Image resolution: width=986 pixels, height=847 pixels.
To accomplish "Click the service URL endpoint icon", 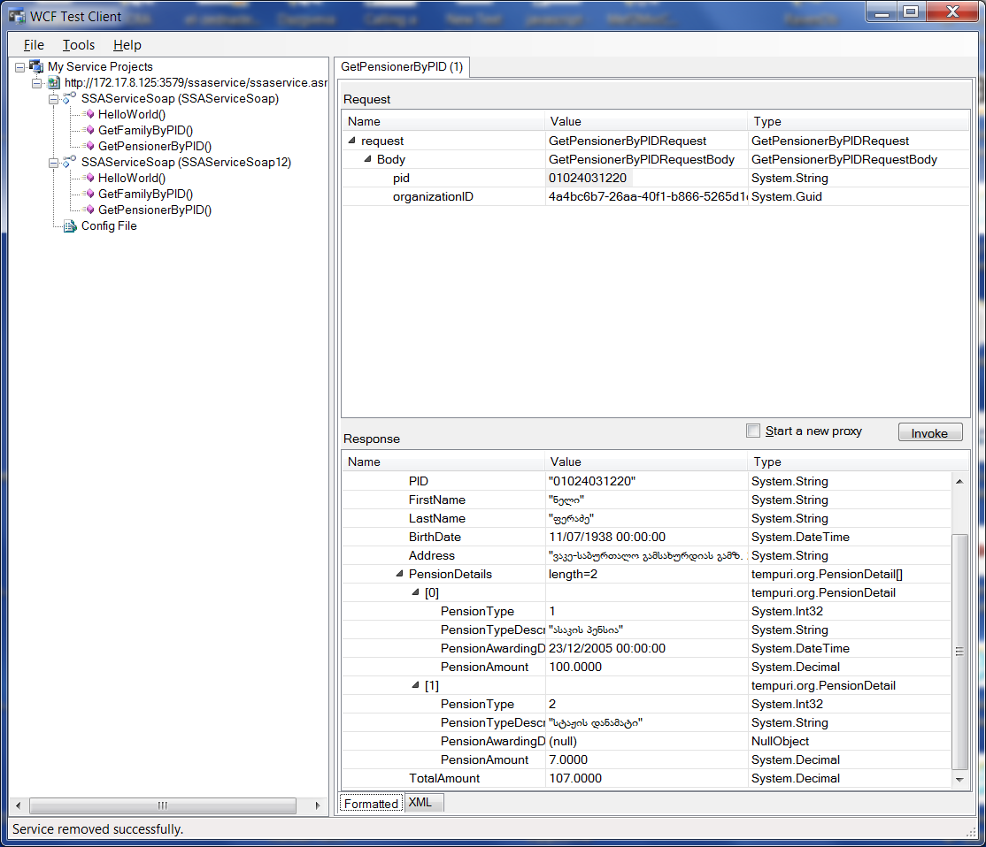I will [53, 82].
